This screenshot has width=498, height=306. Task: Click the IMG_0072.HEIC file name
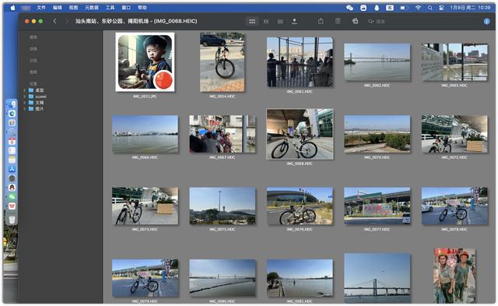pyautogui.click(x=454, y=157)
